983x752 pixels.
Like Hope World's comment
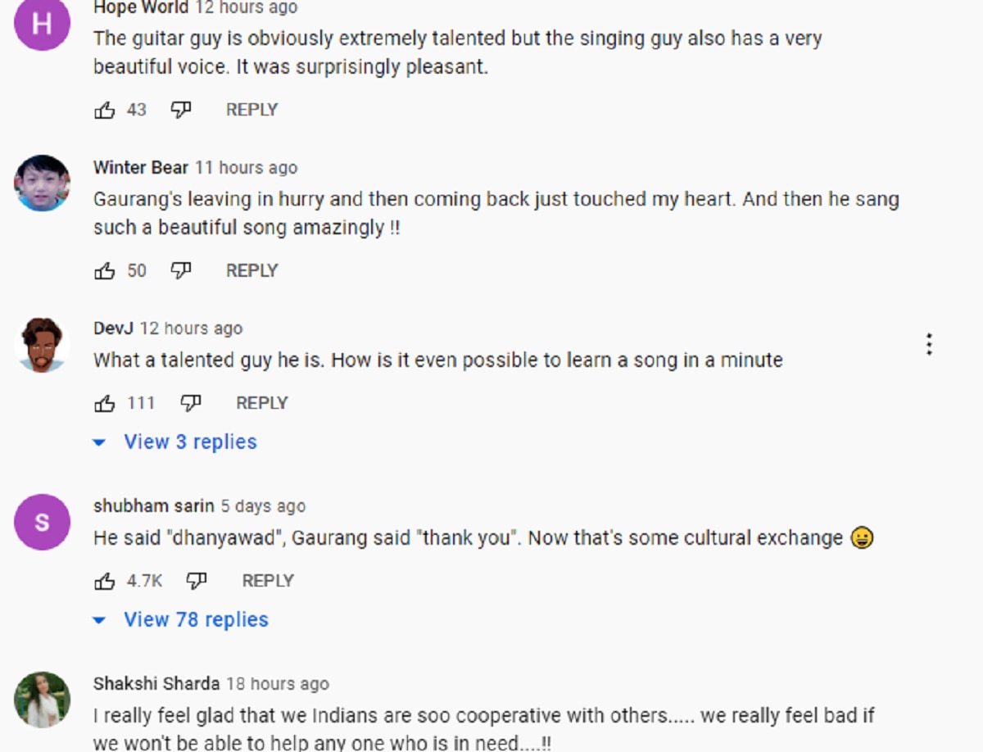(x=105, y=110)
